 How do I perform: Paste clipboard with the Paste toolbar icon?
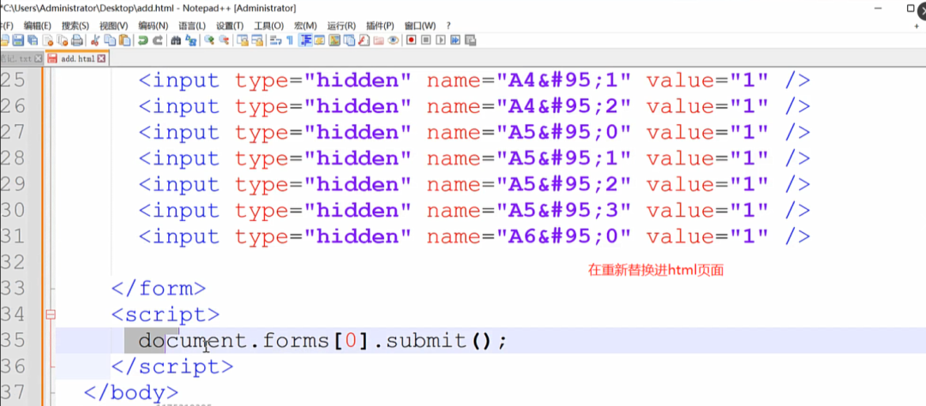point(124,40)
